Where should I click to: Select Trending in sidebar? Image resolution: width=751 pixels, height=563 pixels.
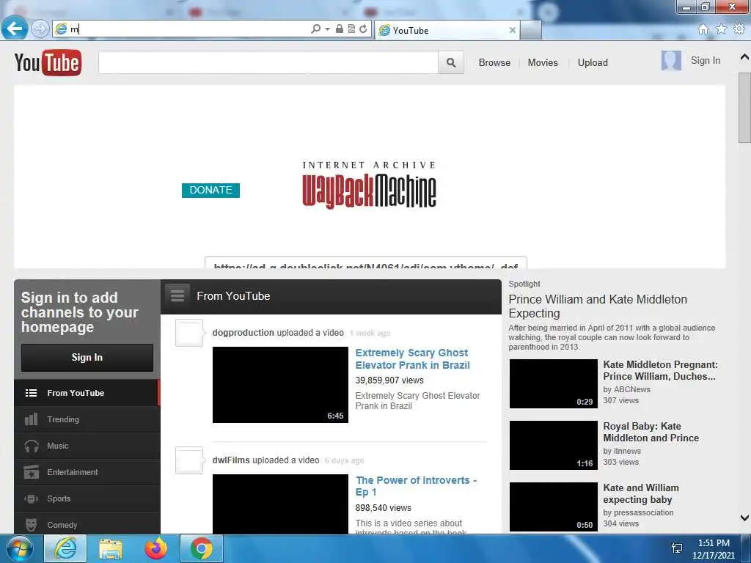(87, 419)
